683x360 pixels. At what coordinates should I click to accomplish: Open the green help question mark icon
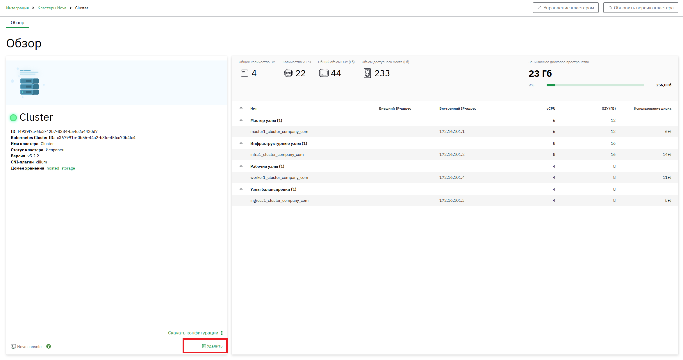point(49,346)
